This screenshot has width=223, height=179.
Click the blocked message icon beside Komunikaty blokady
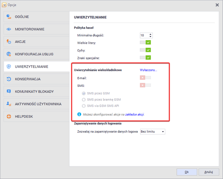(9, 91)
